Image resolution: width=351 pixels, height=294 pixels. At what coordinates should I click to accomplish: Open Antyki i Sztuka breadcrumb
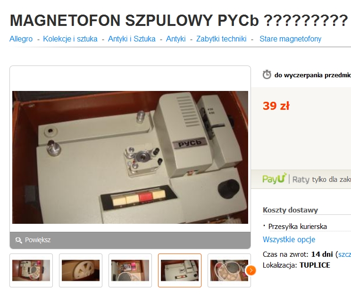pos(132,39)
